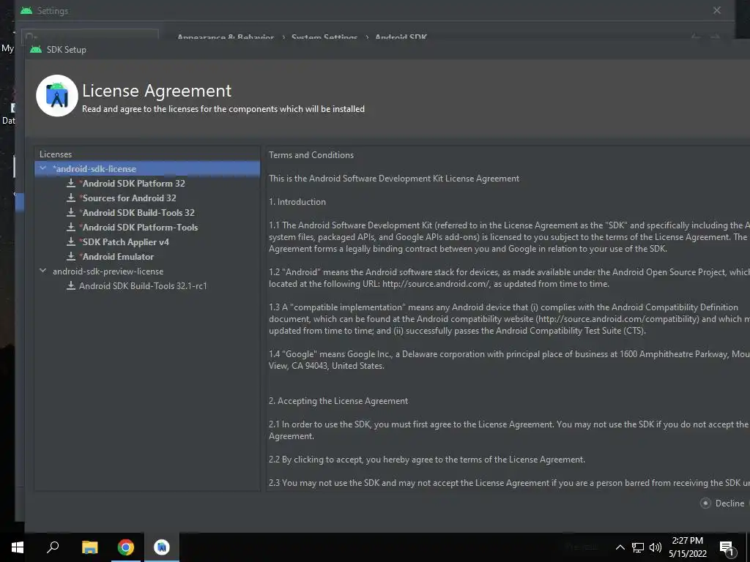The image size is (750, 562).
Task: Open Google Chrome from taskbar
Action: (x=126, y=547)
